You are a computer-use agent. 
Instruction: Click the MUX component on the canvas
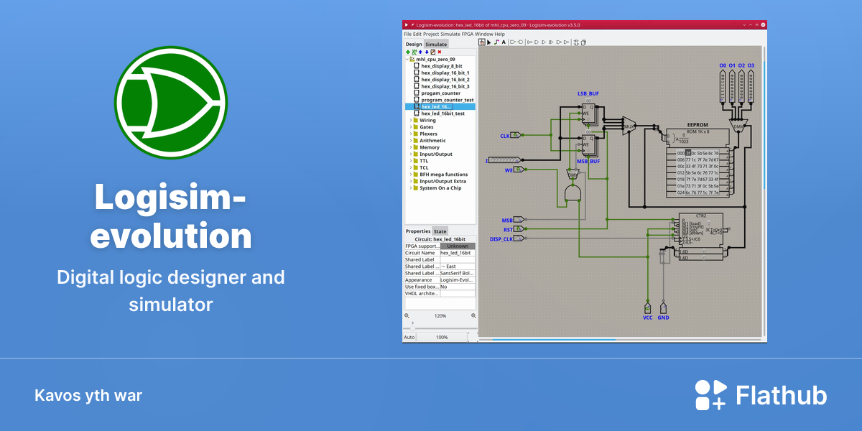[629, 127]
